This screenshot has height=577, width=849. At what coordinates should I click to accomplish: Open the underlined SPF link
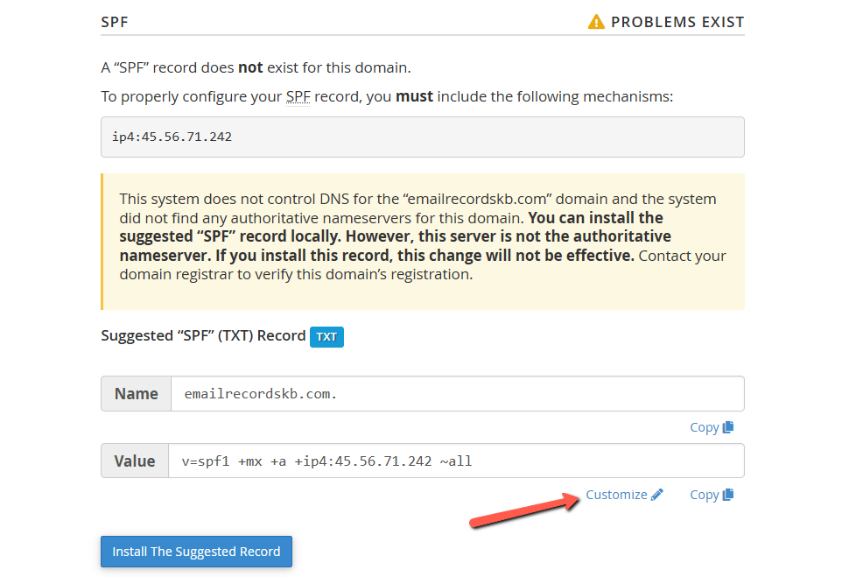click(x=298, y=96)
